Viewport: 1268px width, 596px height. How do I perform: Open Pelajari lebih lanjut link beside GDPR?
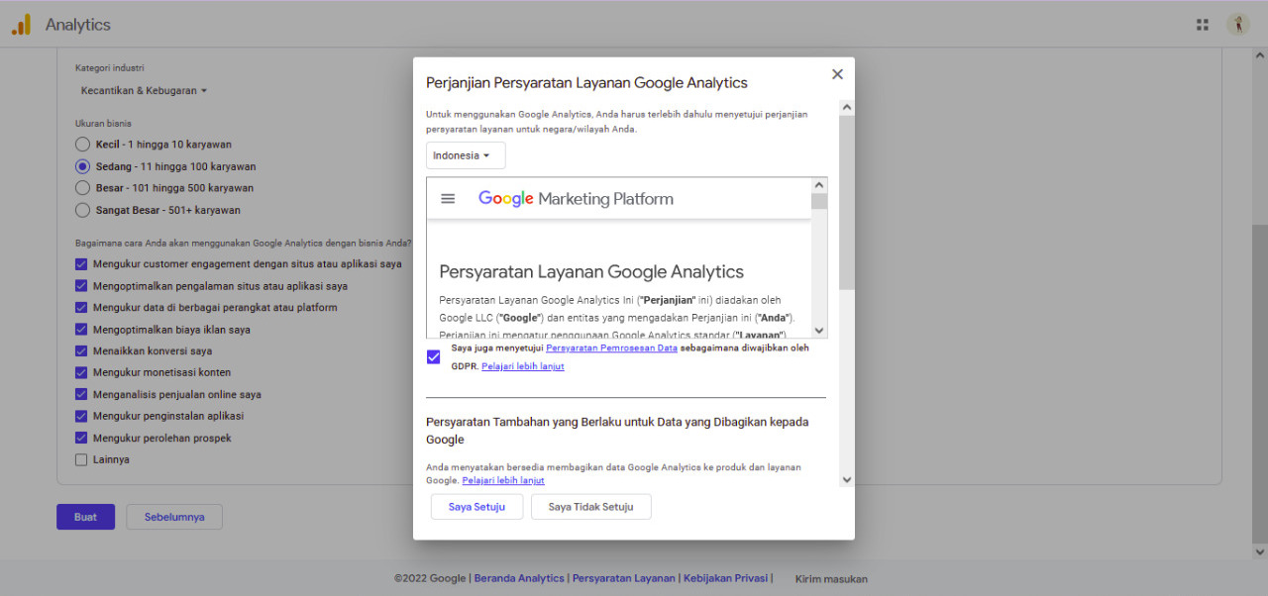(x=523, y=366)
